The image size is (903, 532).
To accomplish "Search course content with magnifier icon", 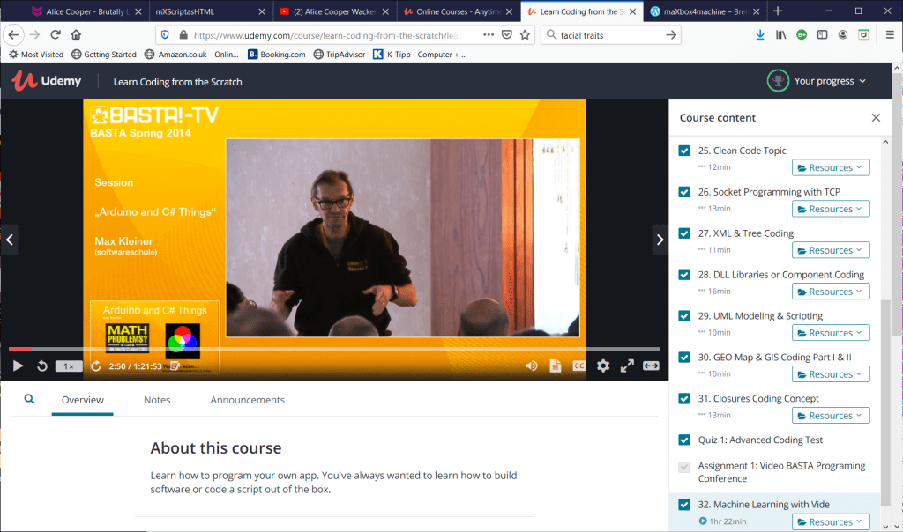I will coord(29,399).
